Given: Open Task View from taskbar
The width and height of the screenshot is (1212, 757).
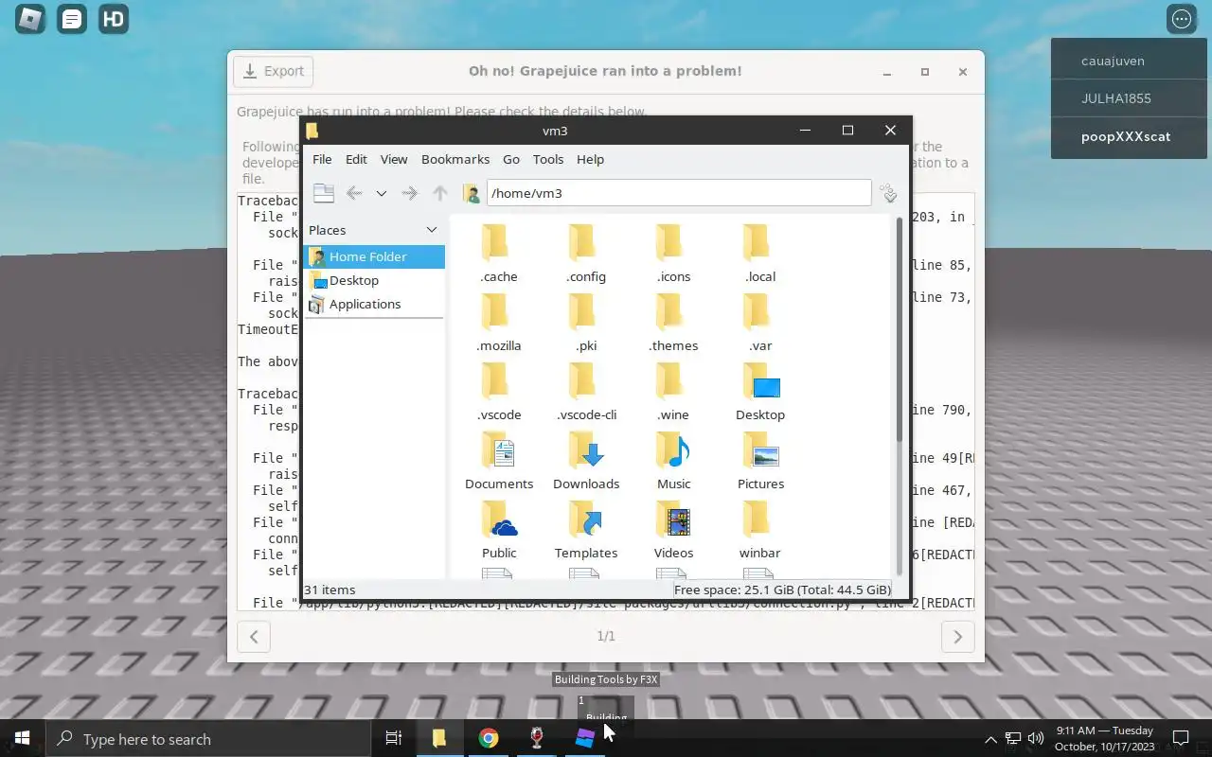Looking at the screenshot, I should 394,739.
